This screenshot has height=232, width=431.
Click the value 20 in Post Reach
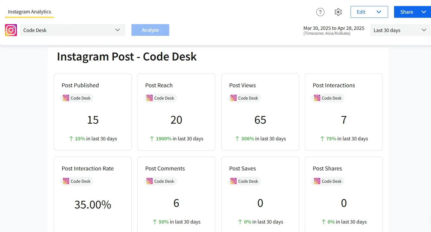click(x=176, y=120)
